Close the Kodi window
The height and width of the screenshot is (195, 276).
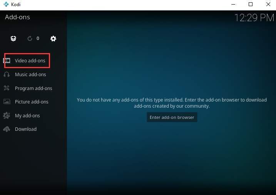[x=268, y=4]
